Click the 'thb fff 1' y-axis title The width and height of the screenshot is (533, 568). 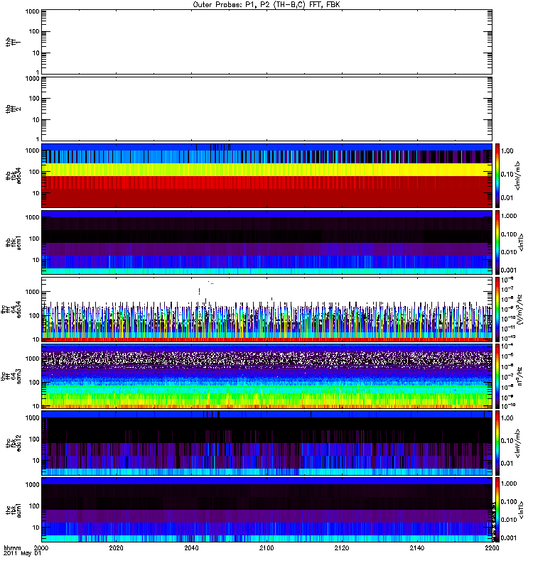(x=14, y=42)
